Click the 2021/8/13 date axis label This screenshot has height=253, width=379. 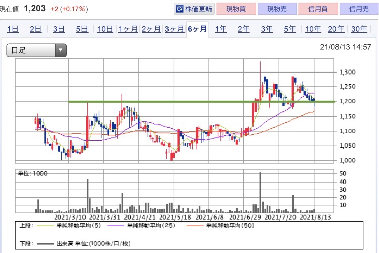click(315, 217)
